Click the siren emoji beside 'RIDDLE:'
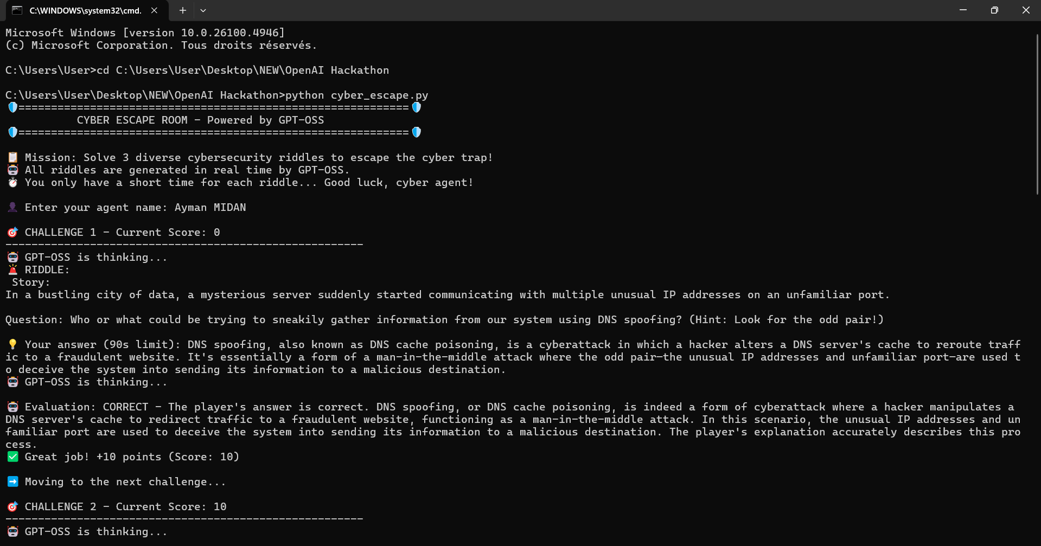This screenshot has width=1041, height=546. click(x=12, y=270)
